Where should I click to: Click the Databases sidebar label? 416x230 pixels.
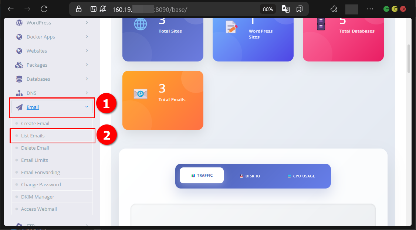pyautogui.click(x=38, y=79)
